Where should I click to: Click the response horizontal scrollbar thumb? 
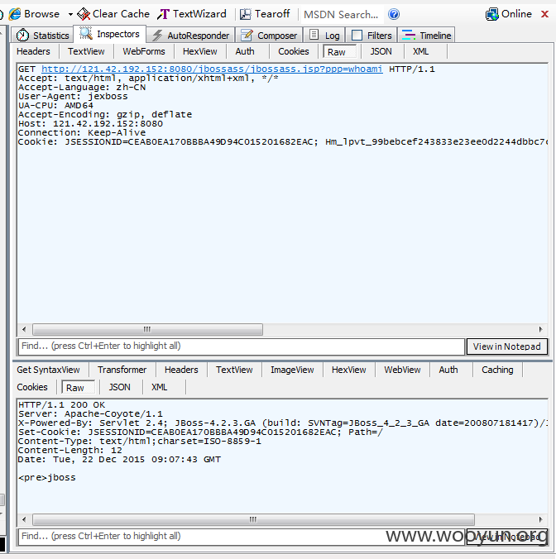point(253,519)
